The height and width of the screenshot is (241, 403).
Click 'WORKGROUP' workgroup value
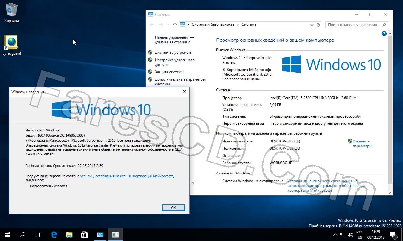coord(281,163)
